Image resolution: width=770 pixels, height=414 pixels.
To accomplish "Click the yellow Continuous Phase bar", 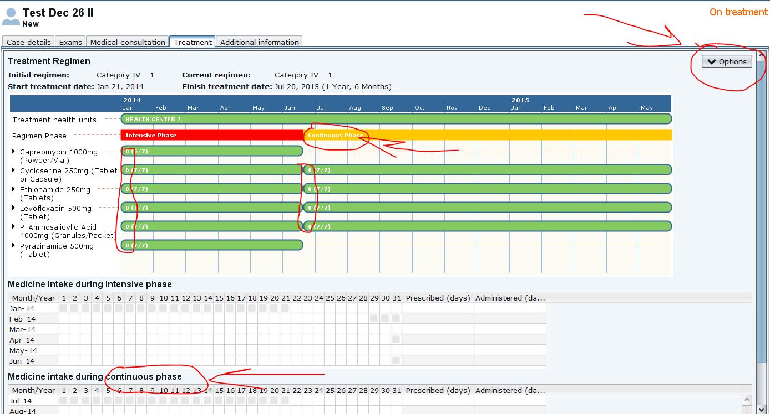I will tap(488, 135).
